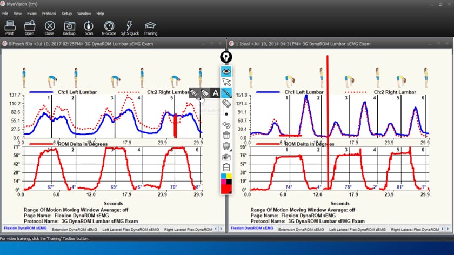
Task: Select Flexion DynaROM sEMG tab in BiPsych window
Action: 25,228
